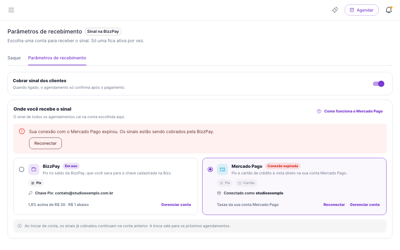Open Gerenciar conta for BizzPay
Viewport: 400px width, 250px height.
[x=176, y=205]
